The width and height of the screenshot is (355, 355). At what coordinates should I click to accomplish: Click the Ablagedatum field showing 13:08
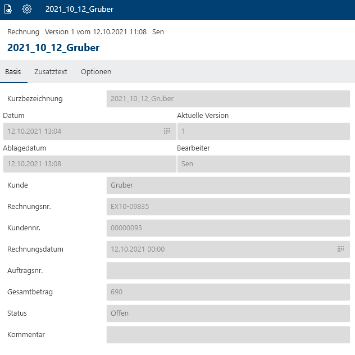pos(90,164)
